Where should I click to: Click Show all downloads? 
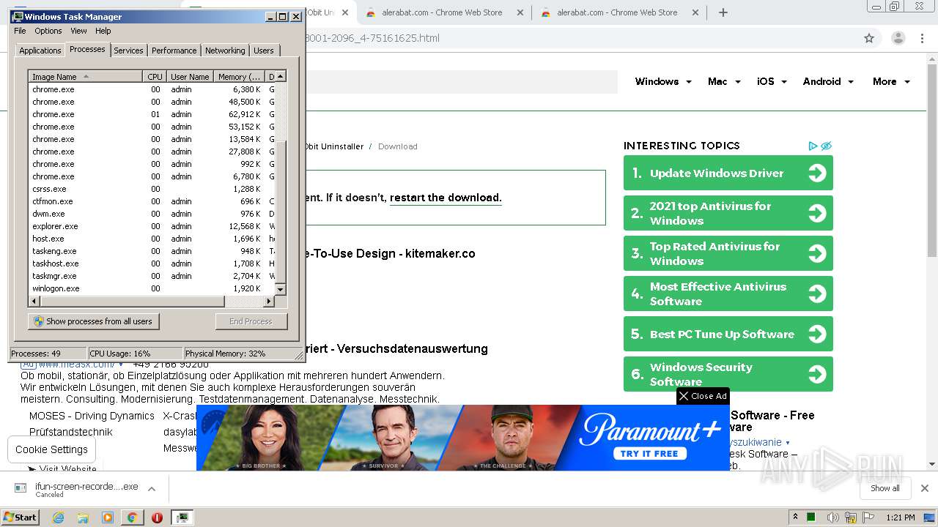click(885, 488)
